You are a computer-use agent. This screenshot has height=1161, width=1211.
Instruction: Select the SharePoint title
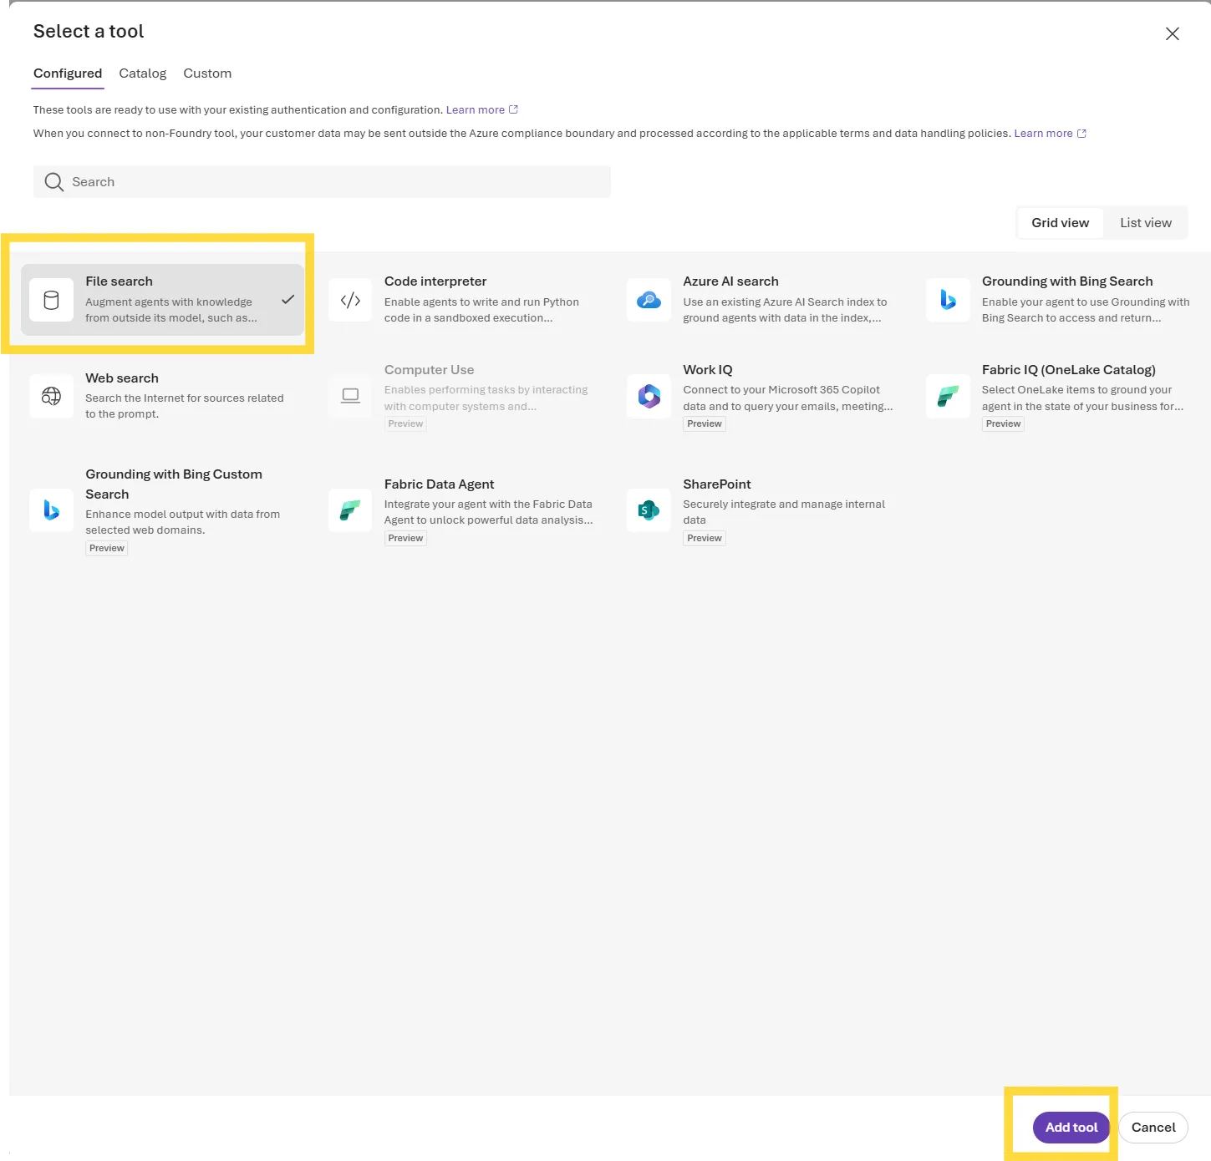pyautogui.click(x=717, y=484)
